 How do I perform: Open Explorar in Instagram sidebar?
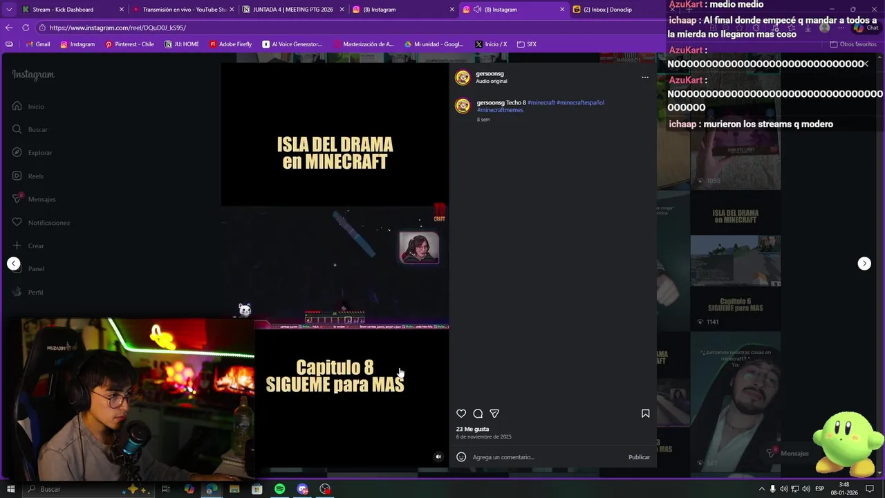click(x=32, y=153)
